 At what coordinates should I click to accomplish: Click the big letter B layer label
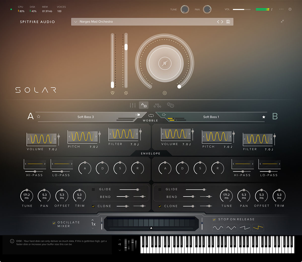tap(275, 116)
